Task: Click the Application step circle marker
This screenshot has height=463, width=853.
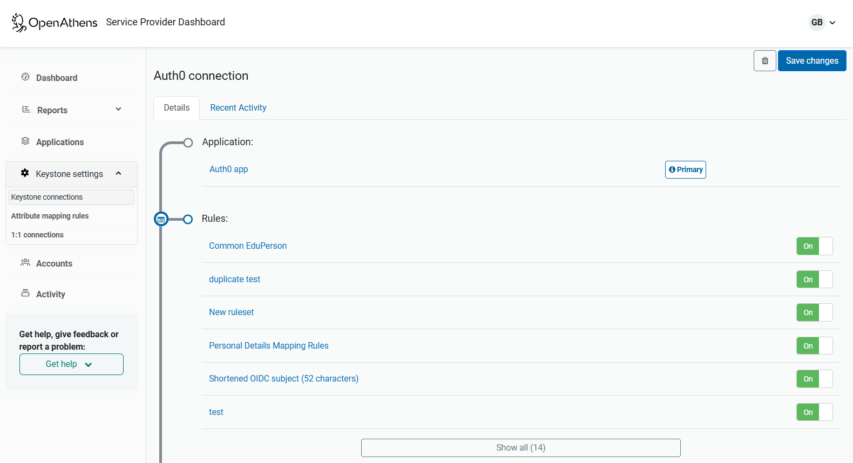Action: pos(188,142)
